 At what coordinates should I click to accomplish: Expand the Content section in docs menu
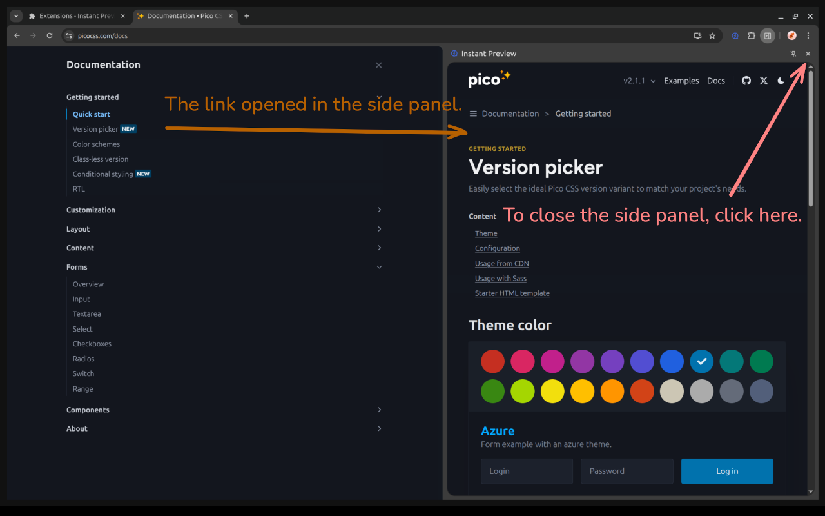tap(224, 248)
